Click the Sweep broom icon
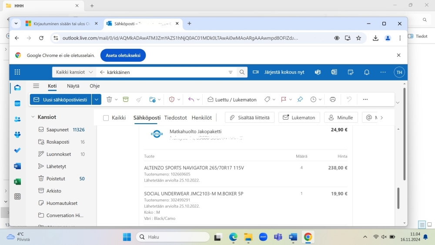This screenshot has width=435, height=245. (139, 99)
